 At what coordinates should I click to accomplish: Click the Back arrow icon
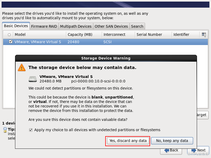click(167, 150)
